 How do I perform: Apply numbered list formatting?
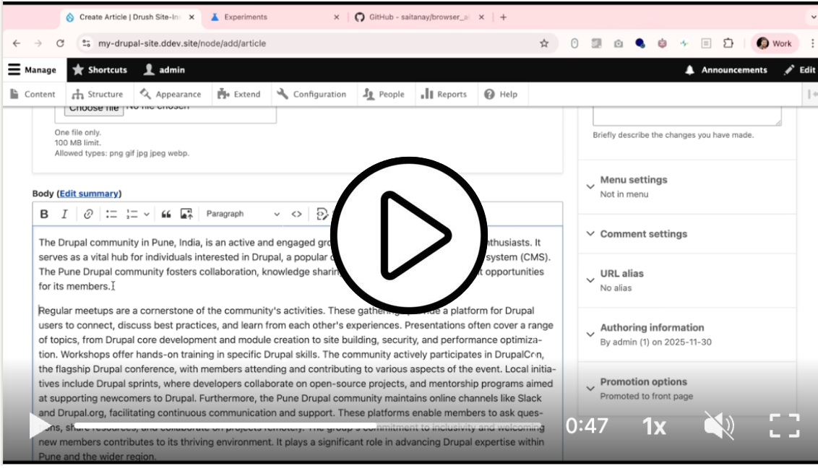132,214
